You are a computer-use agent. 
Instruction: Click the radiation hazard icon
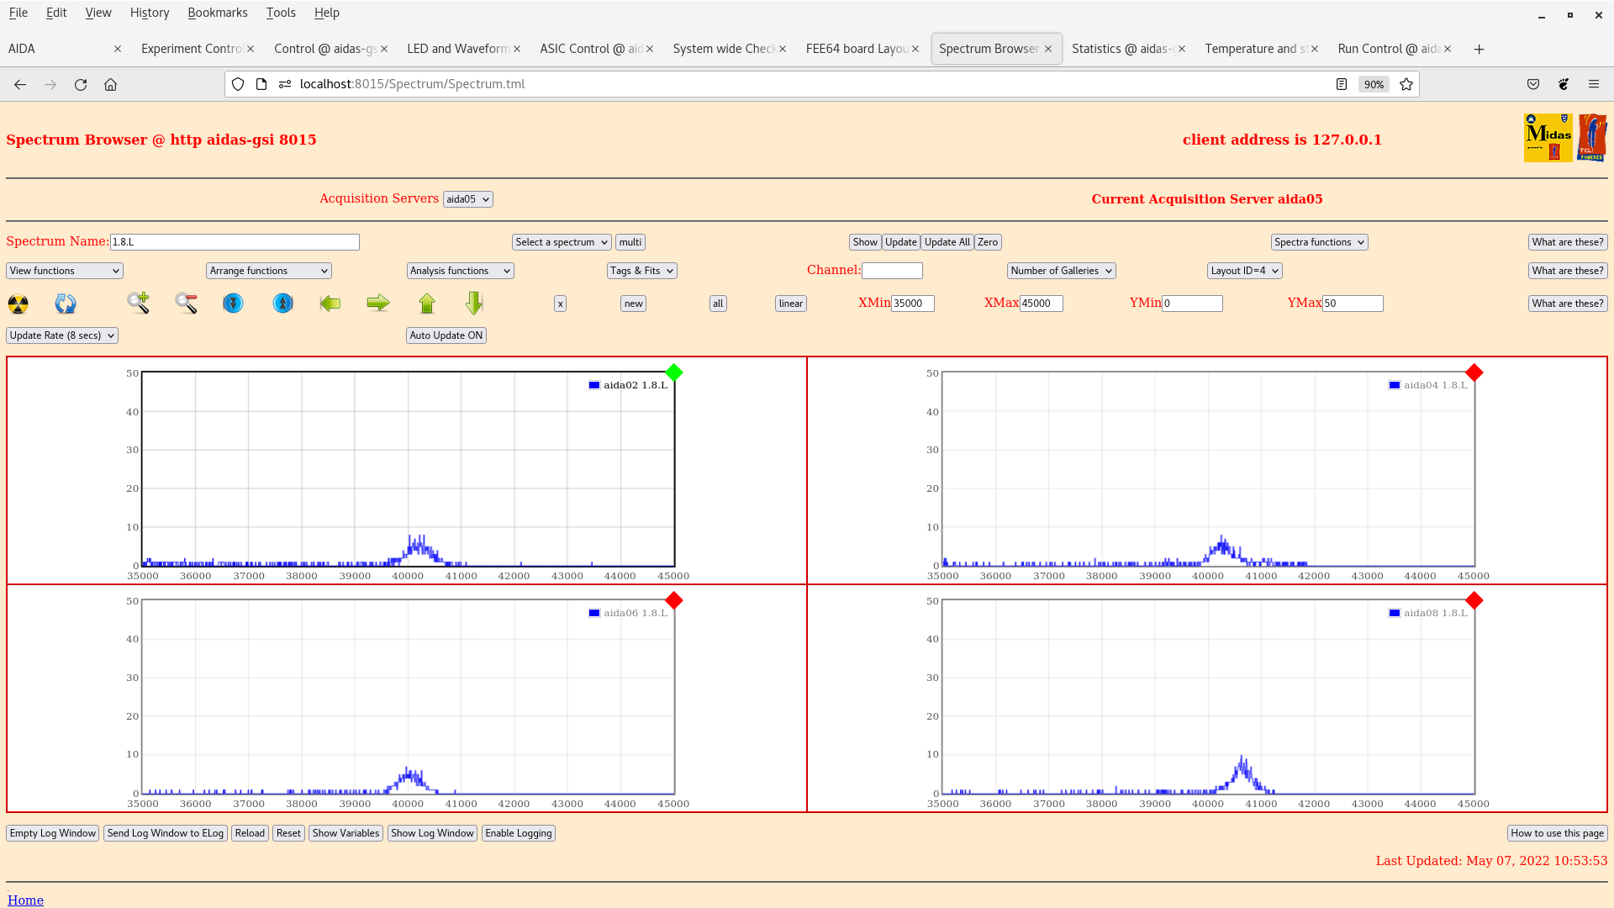coord(18,304)
